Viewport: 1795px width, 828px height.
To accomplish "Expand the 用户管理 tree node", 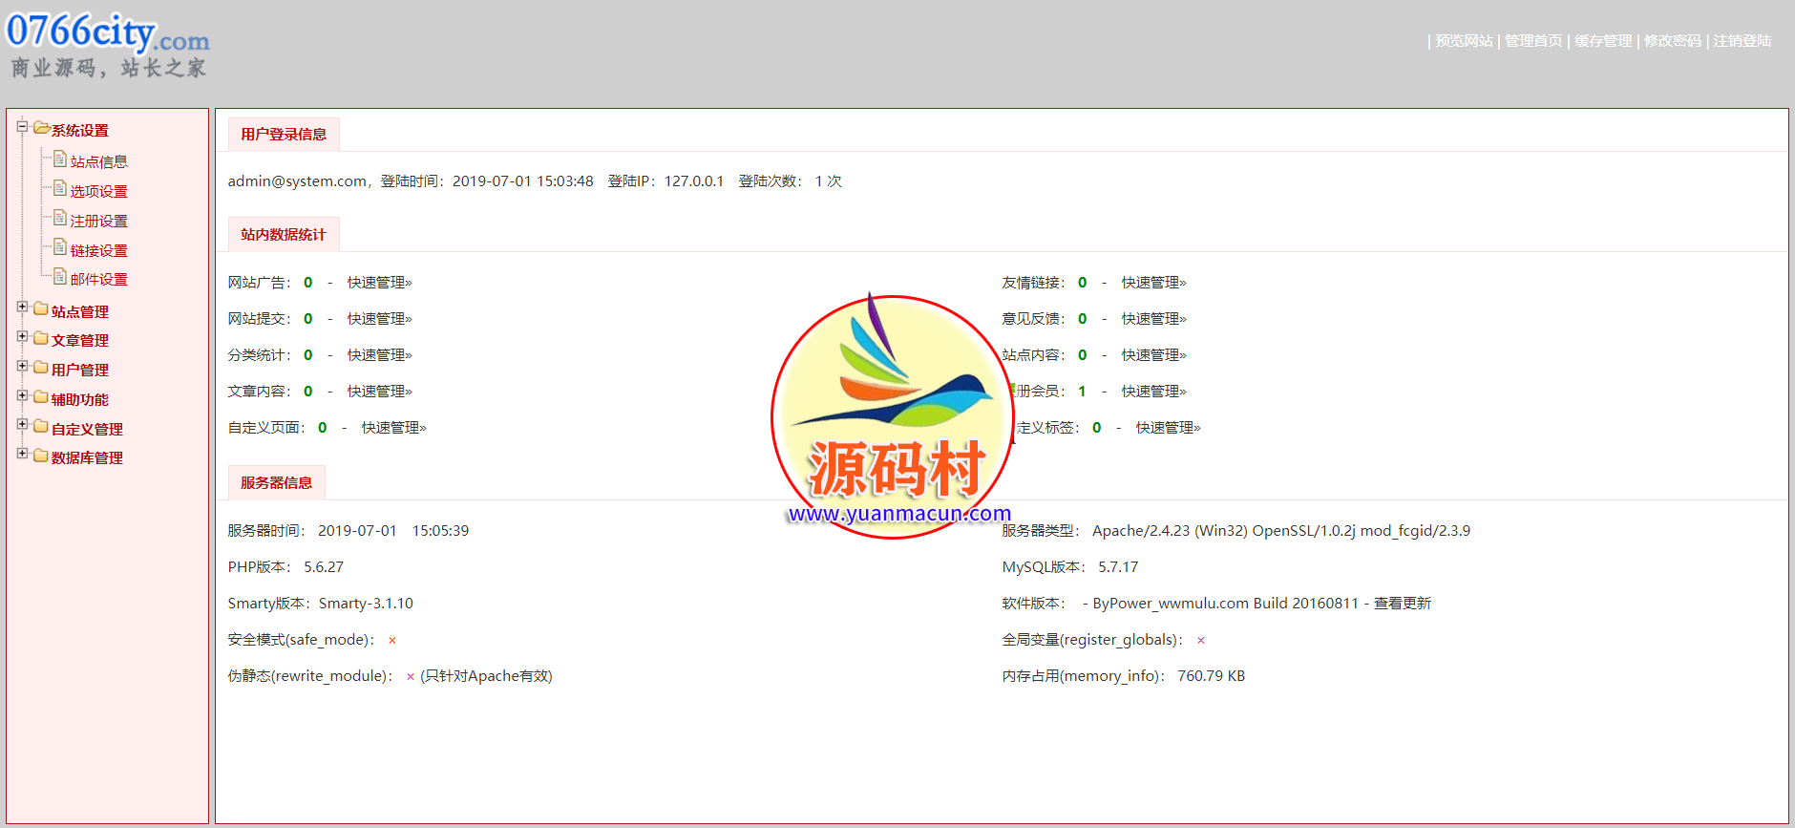I will click(22, 367).
